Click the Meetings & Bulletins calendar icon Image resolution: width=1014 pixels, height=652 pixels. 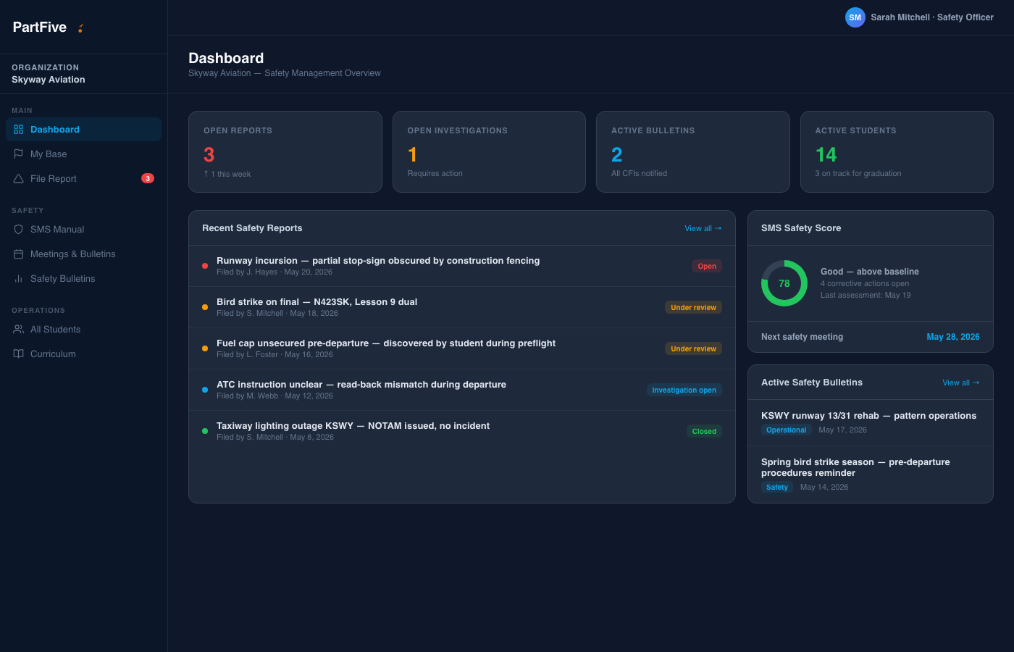[19, 254]
